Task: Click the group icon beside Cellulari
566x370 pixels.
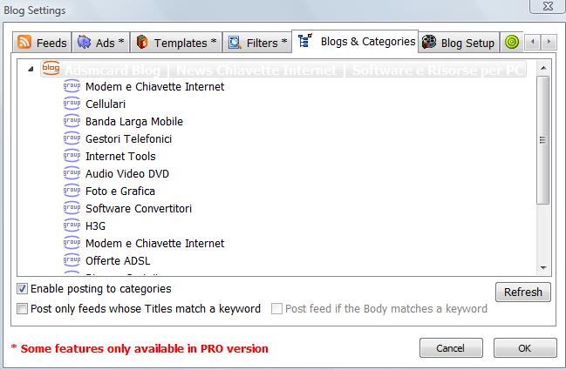Action: pos(72,104)
